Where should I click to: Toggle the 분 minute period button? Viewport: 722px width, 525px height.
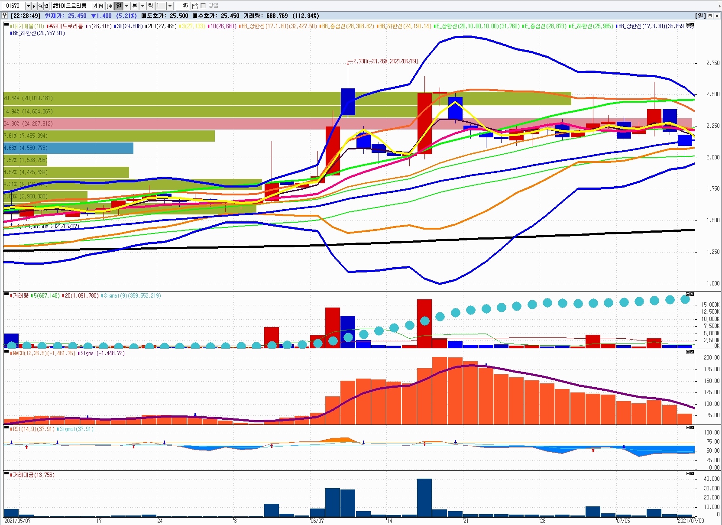tap(135, 6)
